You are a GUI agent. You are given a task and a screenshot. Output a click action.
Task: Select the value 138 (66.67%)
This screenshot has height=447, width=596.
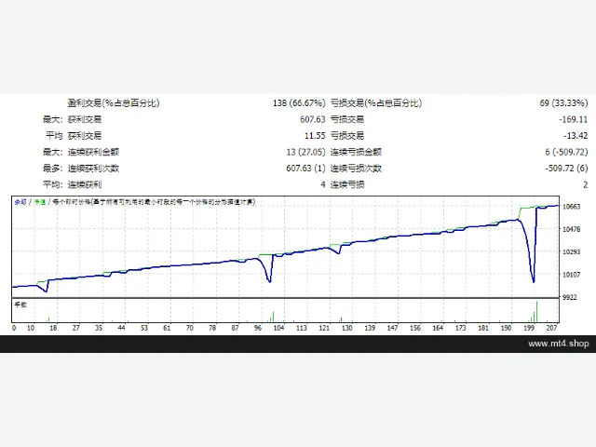click(x=299, y=103)
